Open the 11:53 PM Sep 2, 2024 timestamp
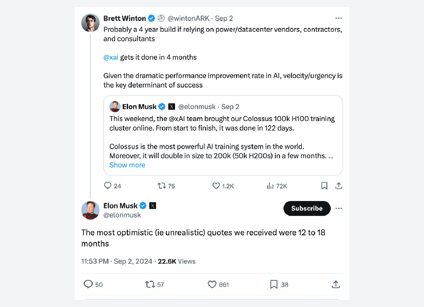 click(117, 261)
